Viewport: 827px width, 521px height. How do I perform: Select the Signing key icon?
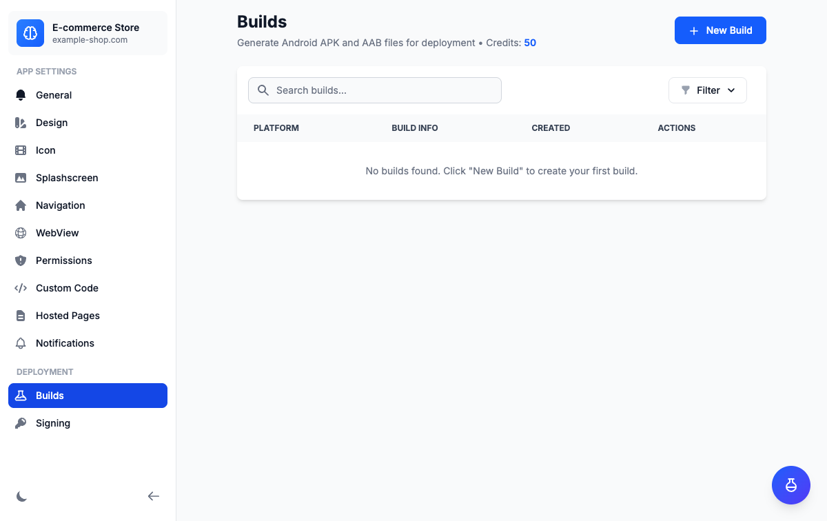pos(21,423)
